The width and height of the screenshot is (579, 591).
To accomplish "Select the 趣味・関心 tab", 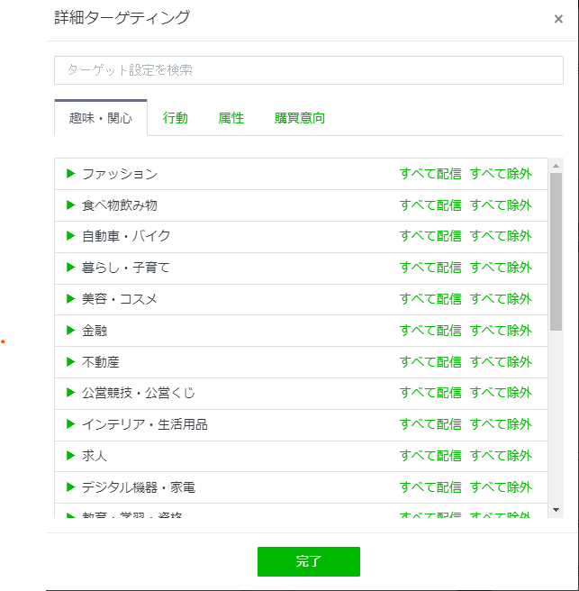I will click(101, 118).
